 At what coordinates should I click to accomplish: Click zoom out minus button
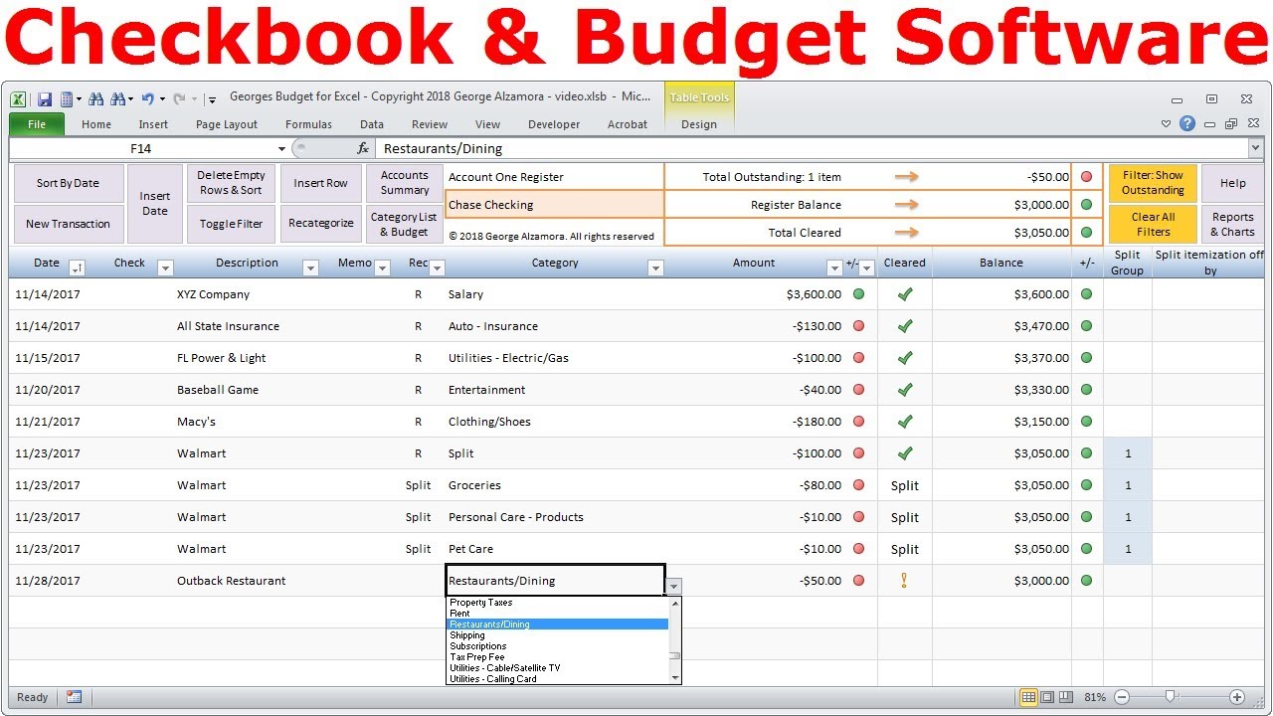click(1122, 697)
